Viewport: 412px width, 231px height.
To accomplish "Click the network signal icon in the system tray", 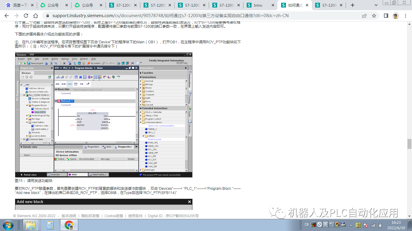I will click(373, 225).
